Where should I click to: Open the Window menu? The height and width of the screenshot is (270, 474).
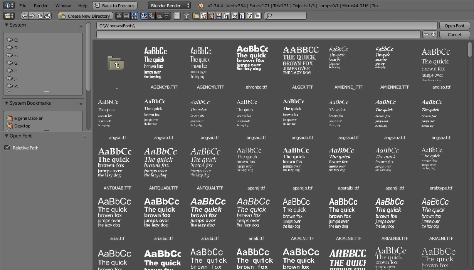[x=63, y=5]
